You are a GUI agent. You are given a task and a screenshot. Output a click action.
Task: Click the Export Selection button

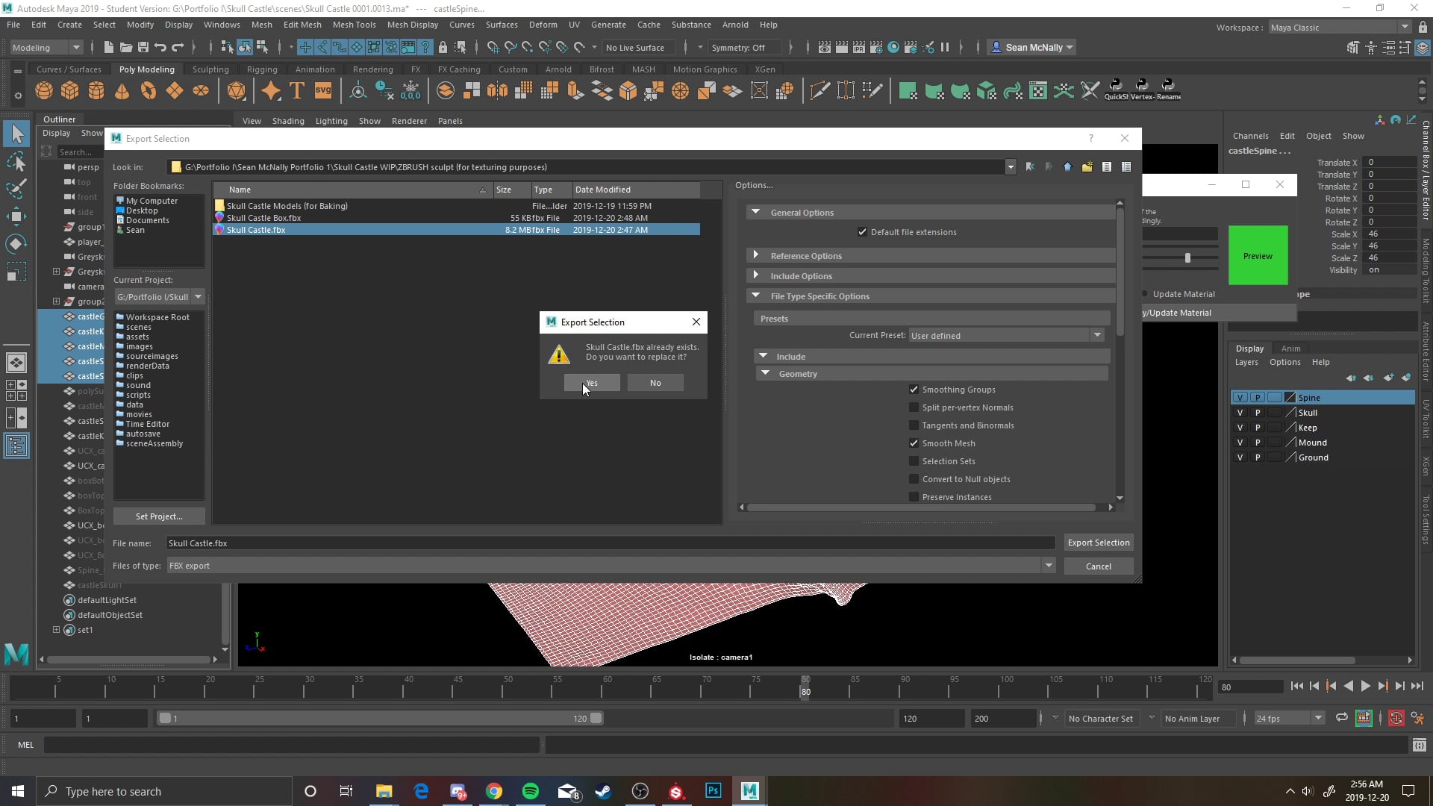tap(1098, 543)
